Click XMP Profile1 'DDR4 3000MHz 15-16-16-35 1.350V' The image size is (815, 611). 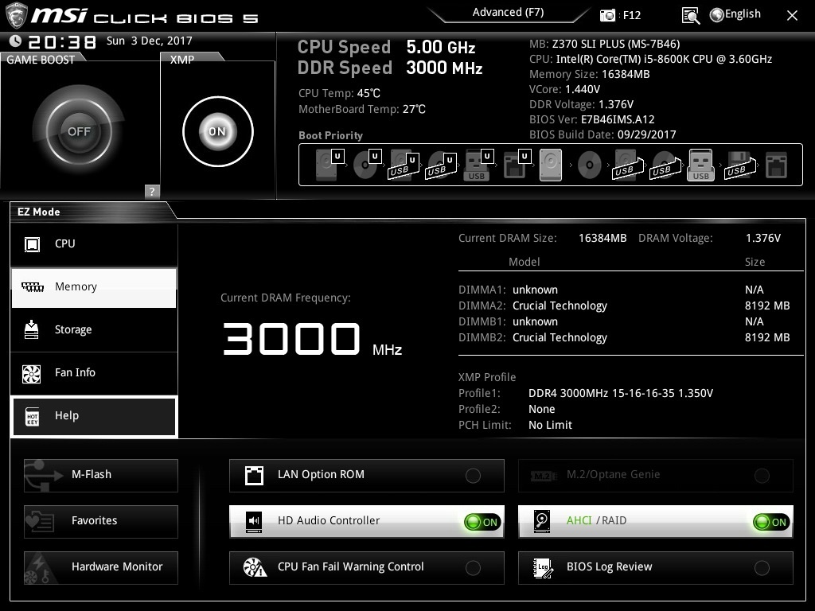621,393
